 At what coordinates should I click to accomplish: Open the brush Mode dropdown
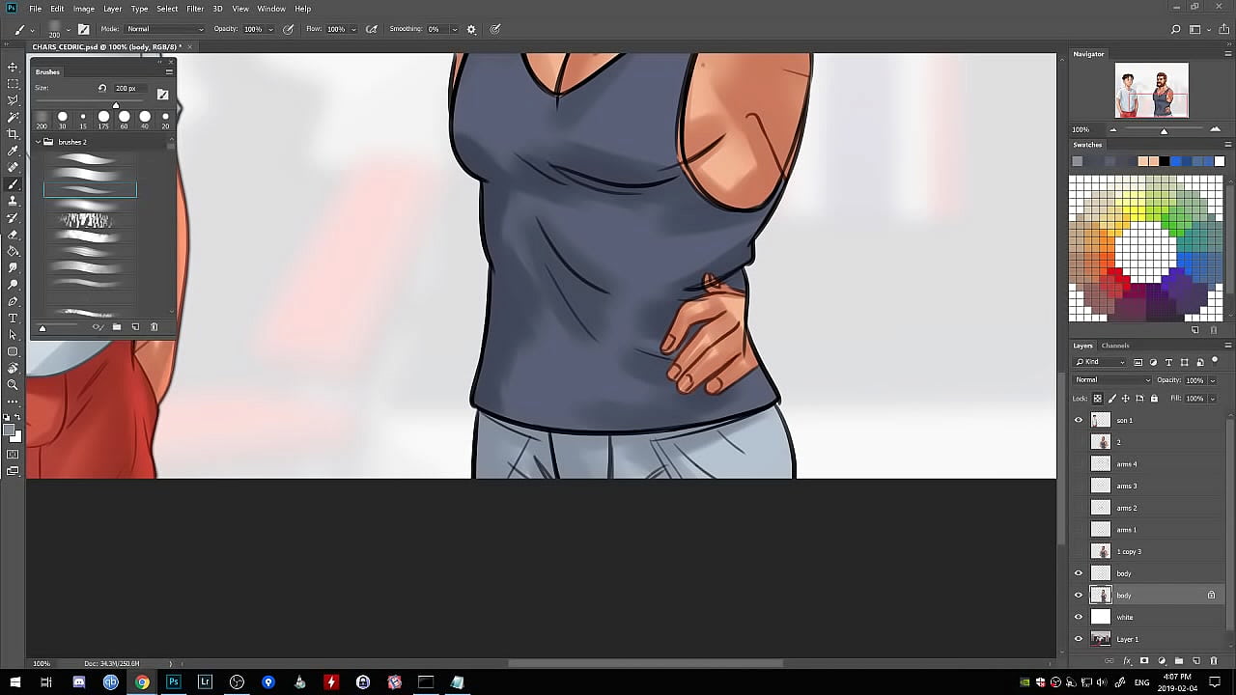pyautogui.click(x=164, y=29)
